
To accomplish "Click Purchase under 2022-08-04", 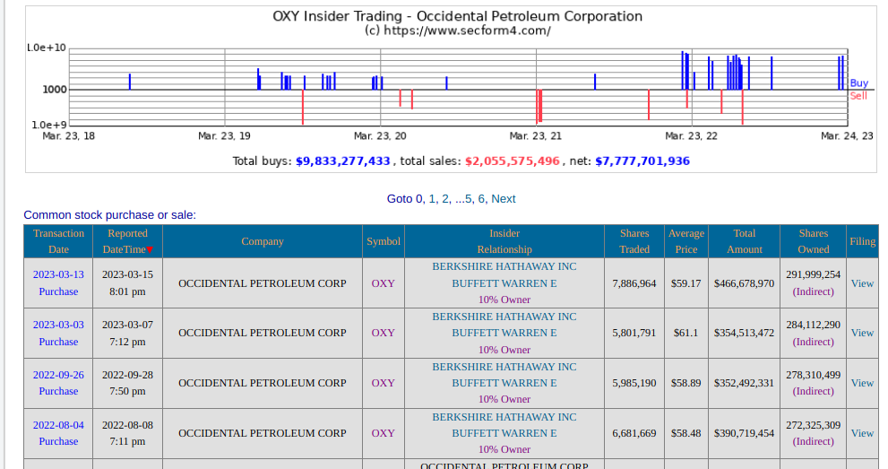I will click(58, 441).
